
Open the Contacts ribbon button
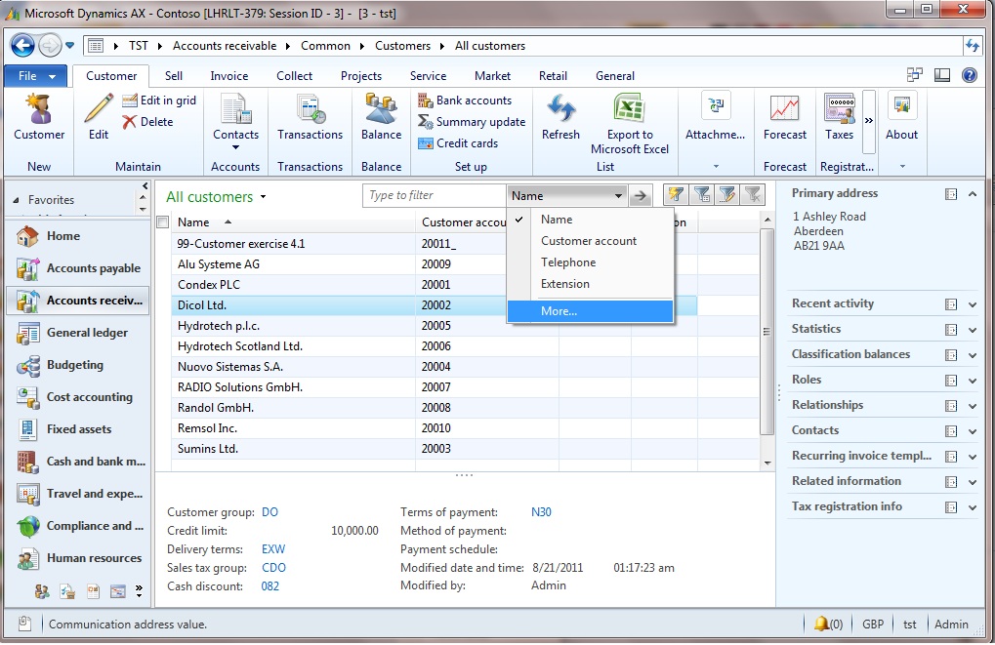235,120
